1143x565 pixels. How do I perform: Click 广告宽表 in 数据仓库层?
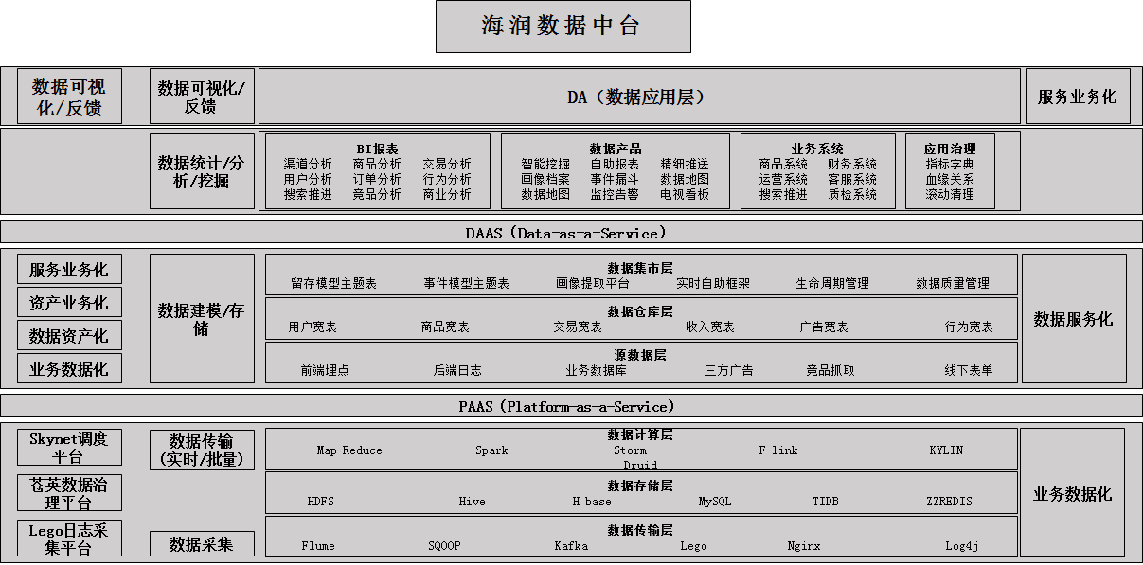click(824, 327)
